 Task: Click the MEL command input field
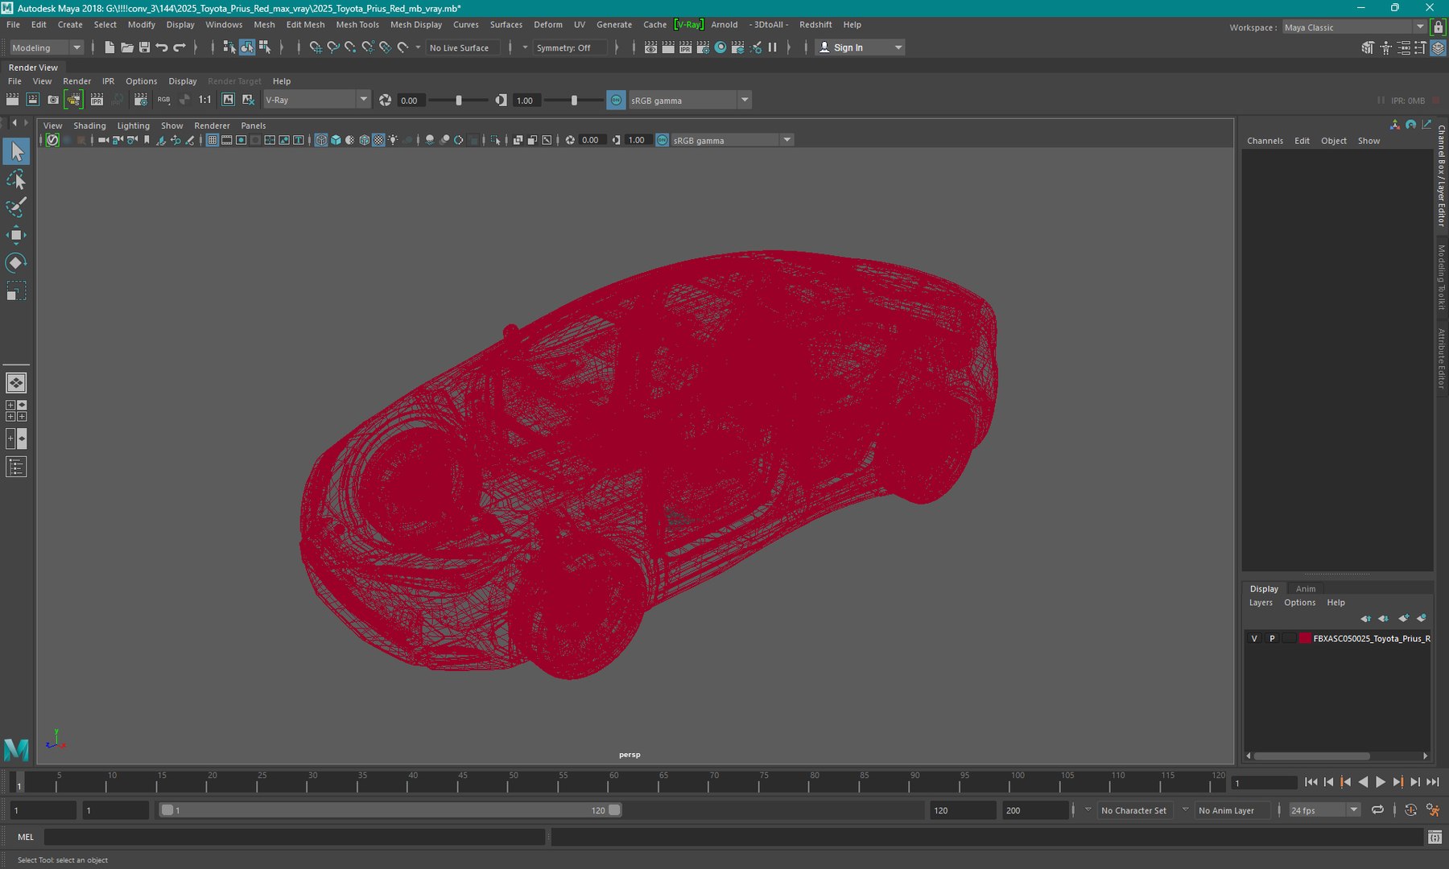[x=295, y=838]
